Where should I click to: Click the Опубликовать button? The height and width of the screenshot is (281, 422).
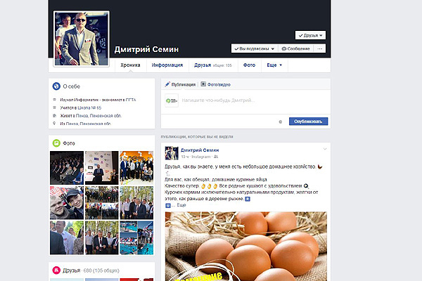tap(309, 122)
